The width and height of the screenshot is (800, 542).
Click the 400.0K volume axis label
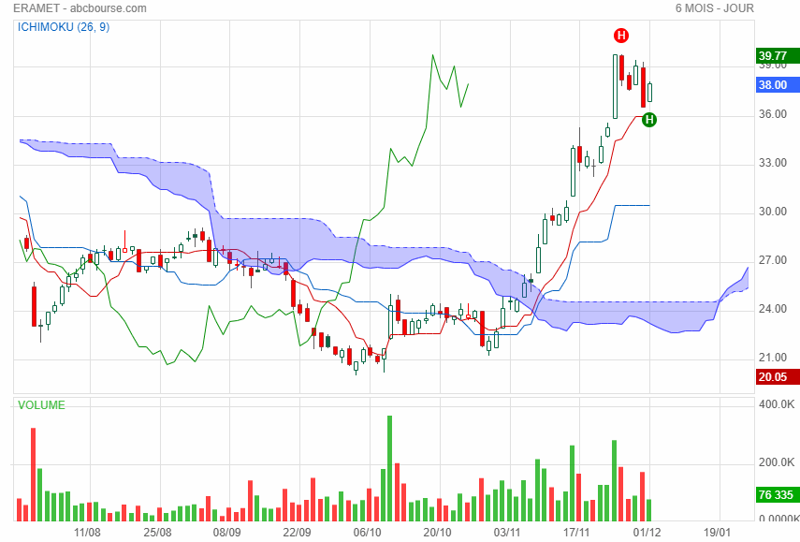[777, 404]
